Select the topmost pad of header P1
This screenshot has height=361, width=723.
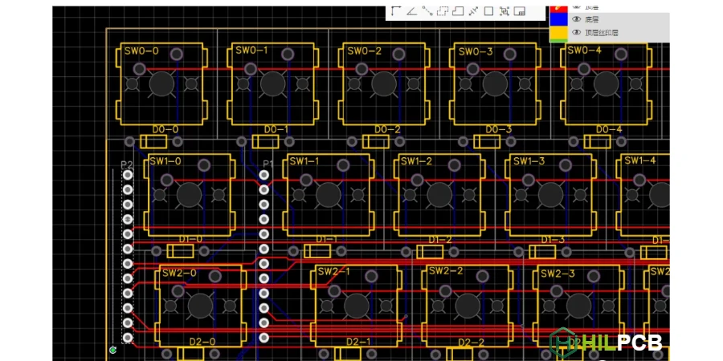pyautogui.click(x=263, y=175)
